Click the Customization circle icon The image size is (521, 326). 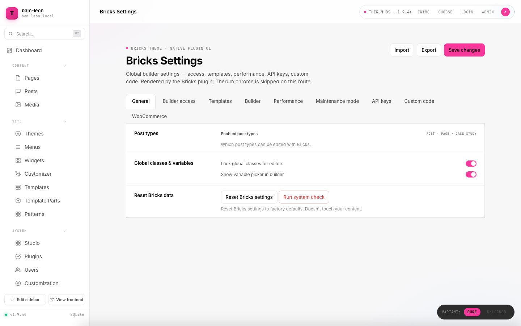pyautogui.click(x=18, y=283)
